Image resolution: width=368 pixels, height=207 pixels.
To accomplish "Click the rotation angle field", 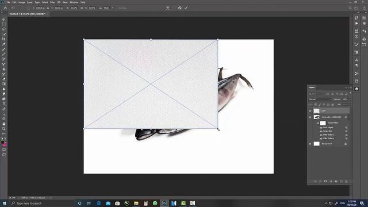I will pos(106,7).
